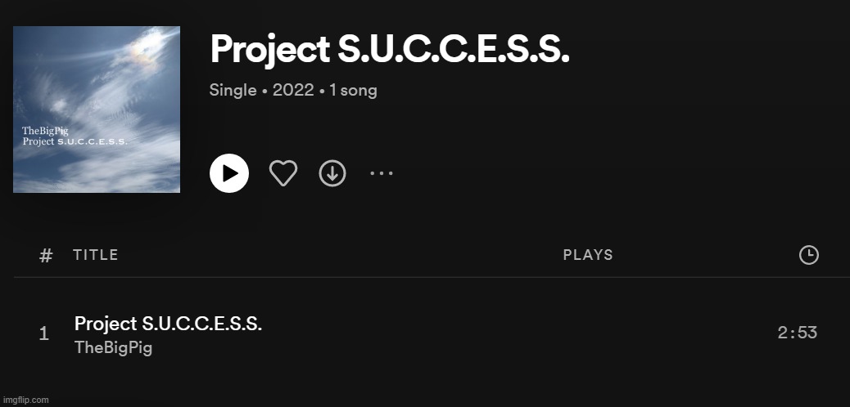Select the Project S.U.C.C.E.S.S. track title
Image resolution: width=850 pixels, height=407 pixels.
click(x=168, y=324)
